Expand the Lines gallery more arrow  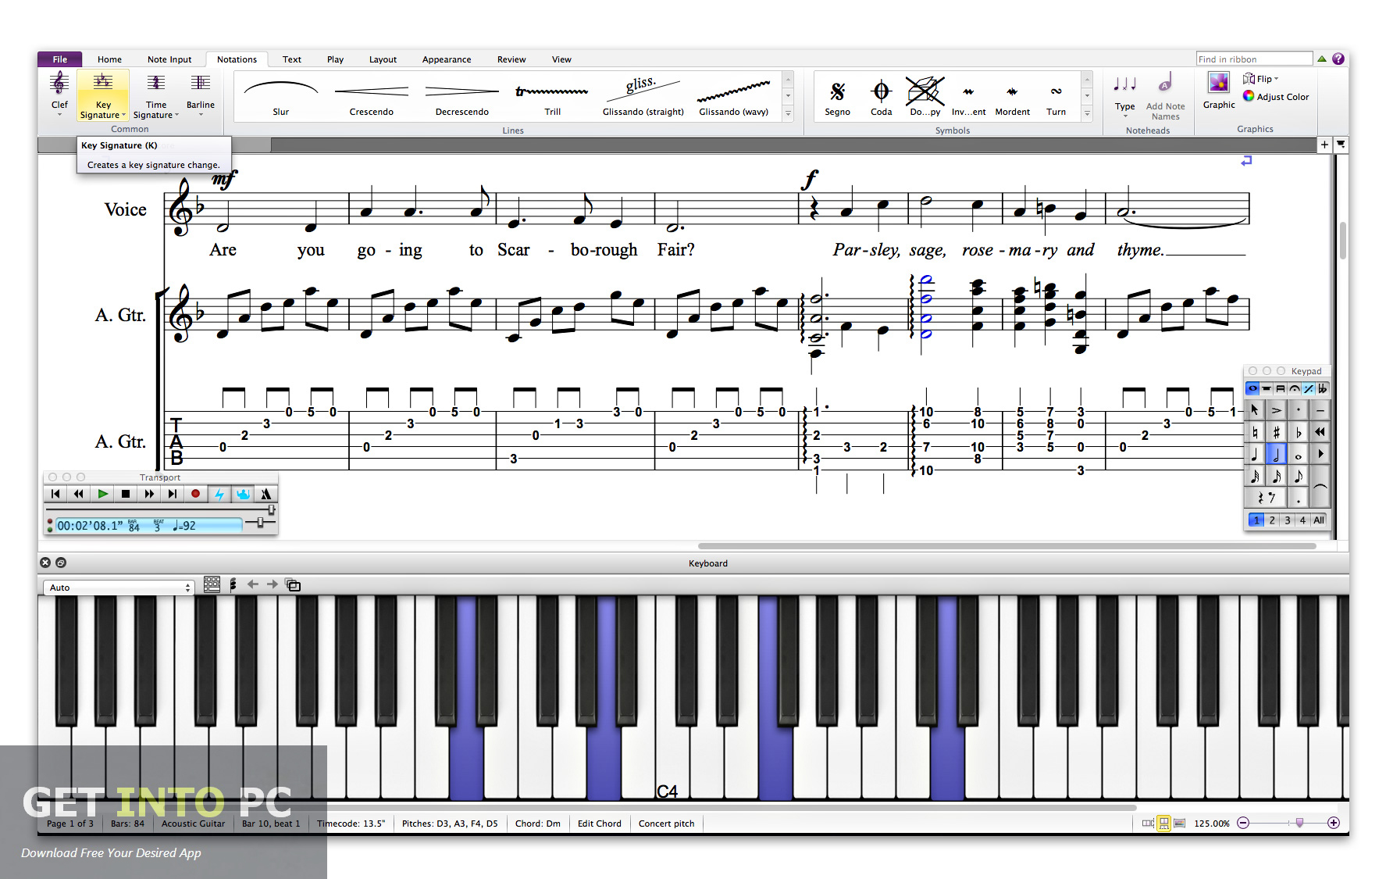point(788,113)
